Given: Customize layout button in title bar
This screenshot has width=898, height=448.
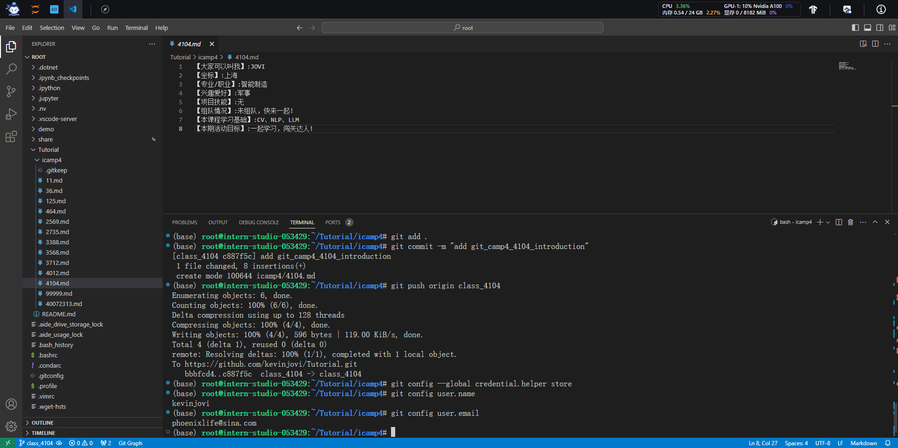Looking at the screenshot, I should coord(892,28).
